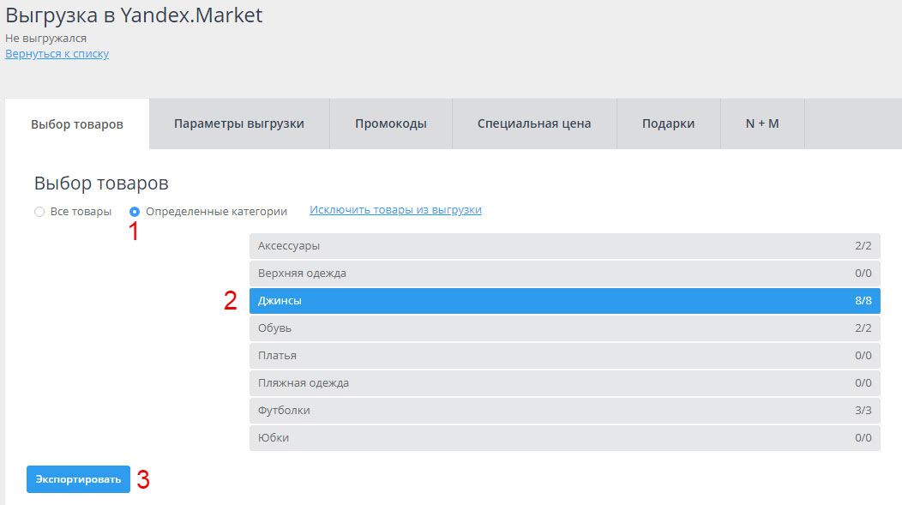The height and width of the screenshot is (505, 902).
Task: Select the 'Определенные категории' radio button
Action: click(x=135, y=212)
